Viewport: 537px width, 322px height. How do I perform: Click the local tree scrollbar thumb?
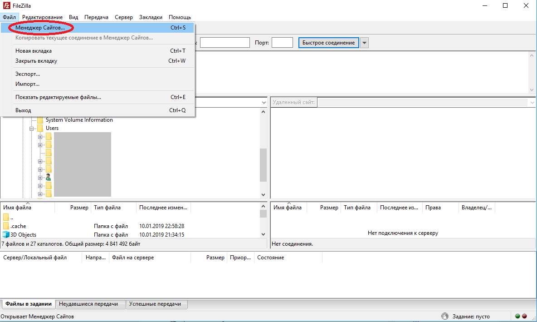[x=263, y=165]
